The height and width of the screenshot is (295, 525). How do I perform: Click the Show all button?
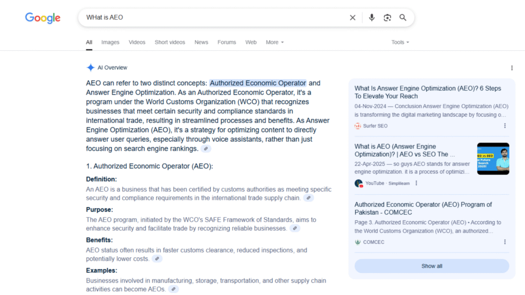point(432,266)
